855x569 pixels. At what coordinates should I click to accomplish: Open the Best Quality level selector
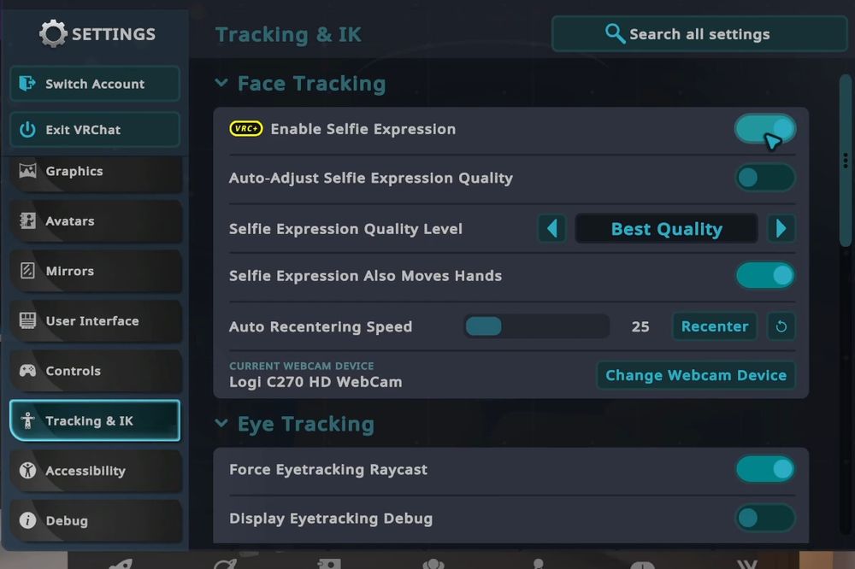(x=666, y=228)
